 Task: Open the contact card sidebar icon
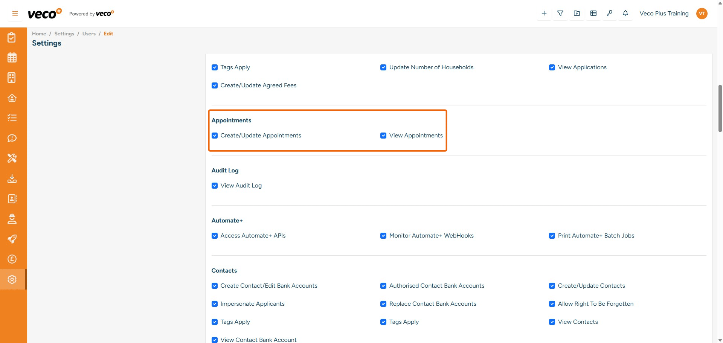pos(12,199)
